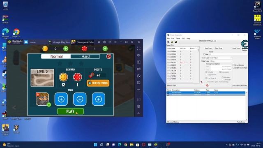Click New Scan button
Image resolution: width=263 pixels, height=148 pixels.
208,48
